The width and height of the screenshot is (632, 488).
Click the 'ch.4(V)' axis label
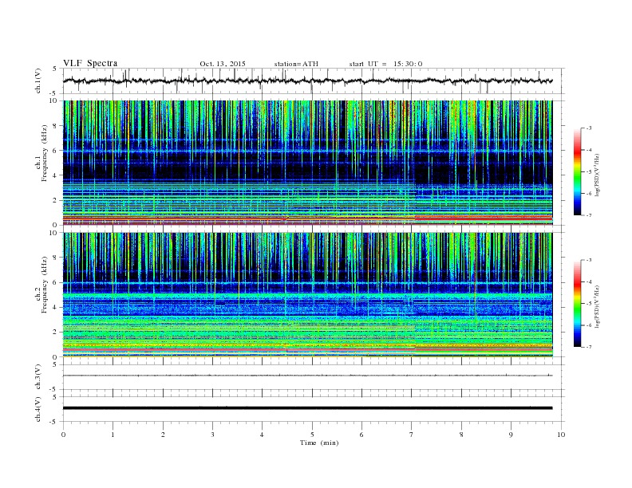[x=38, y=409]
